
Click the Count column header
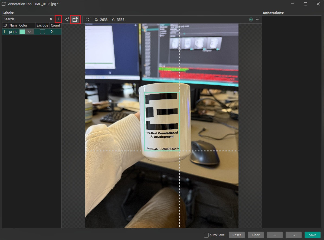coord(55,25)
